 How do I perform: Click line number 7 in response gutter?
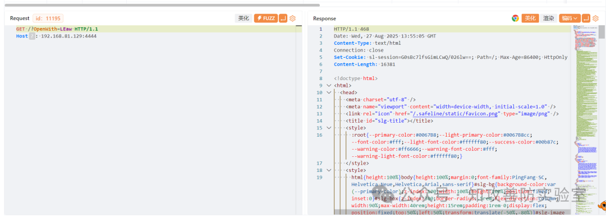pos(320,71)
